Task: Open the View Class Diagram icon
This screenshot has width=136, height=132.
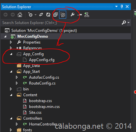Action: [87, 15]
